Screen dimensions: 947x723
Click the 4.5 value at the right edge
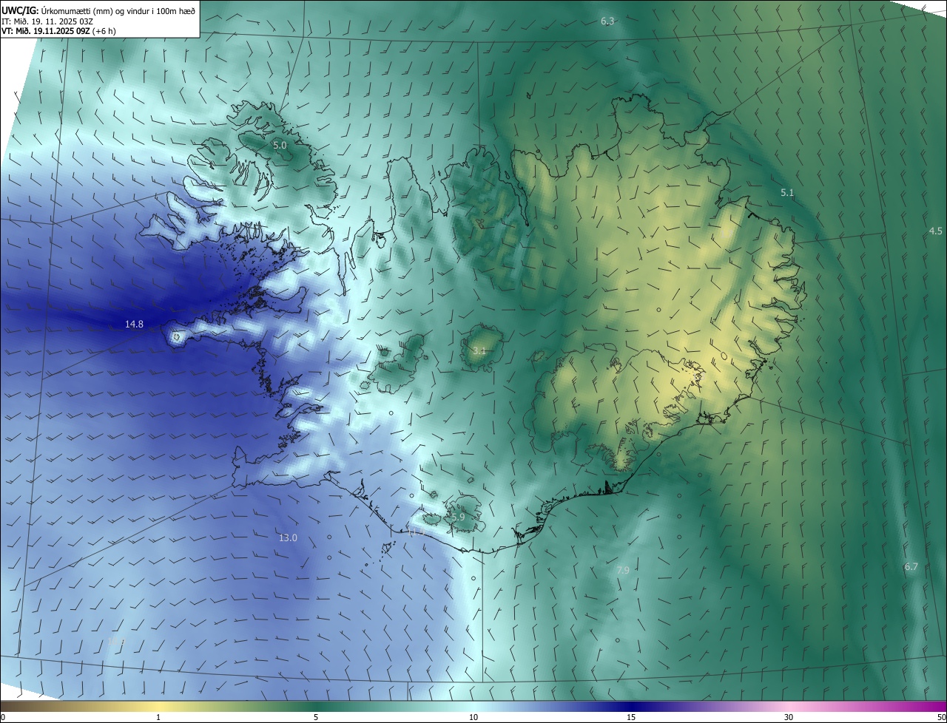(935, 231)
